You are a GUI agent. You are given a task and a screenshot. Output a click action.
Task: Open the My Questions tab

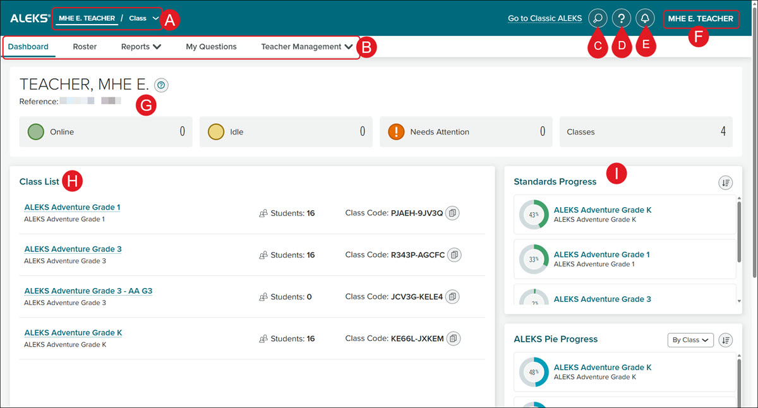click(211, 46)
